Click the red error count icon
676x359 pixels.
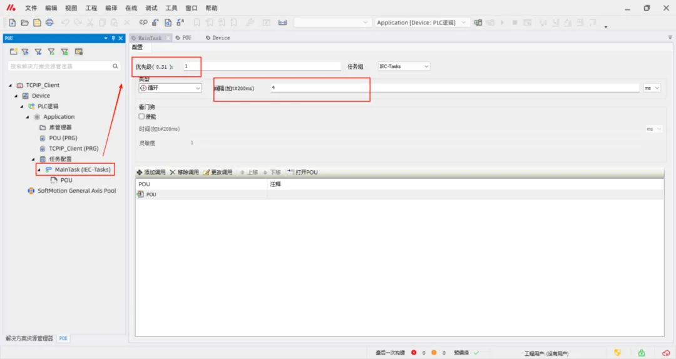pos(414,353)
